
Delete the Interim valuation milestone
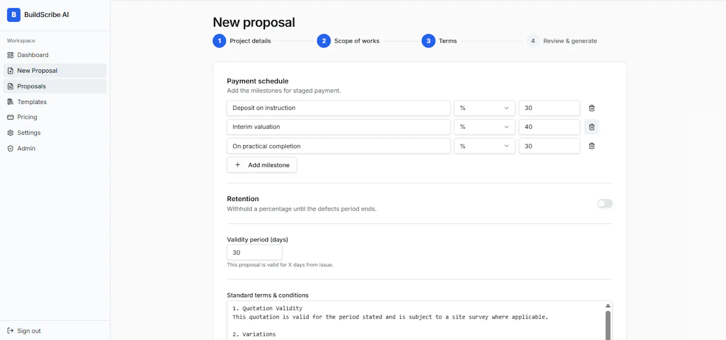pos(592,127)
